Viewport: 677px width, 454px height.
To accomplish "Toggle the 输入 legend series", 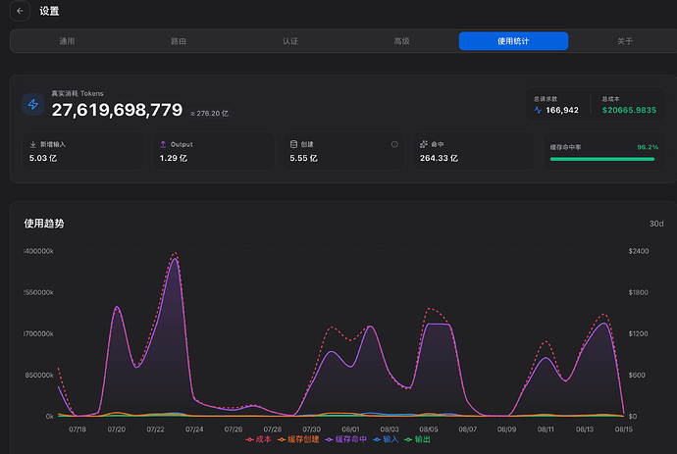I will [386, 439].
